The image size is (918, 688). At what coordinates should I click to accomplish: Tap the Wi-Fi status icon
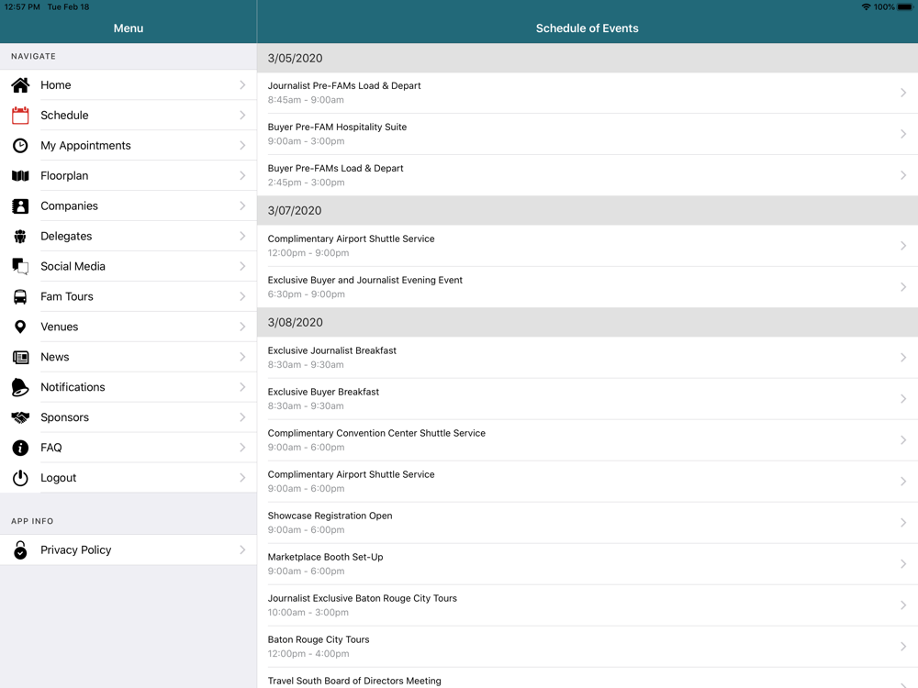[866, 7]
